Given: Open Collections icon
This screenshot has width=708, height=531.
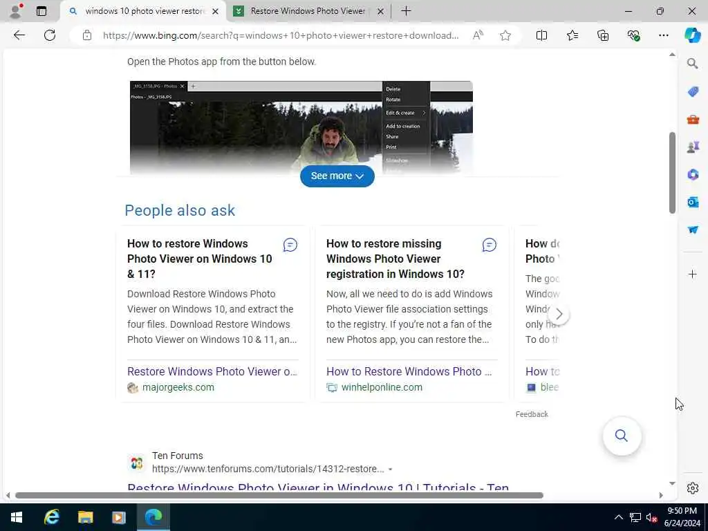Looking at the screenshot, I should click(x=603, y=35).
